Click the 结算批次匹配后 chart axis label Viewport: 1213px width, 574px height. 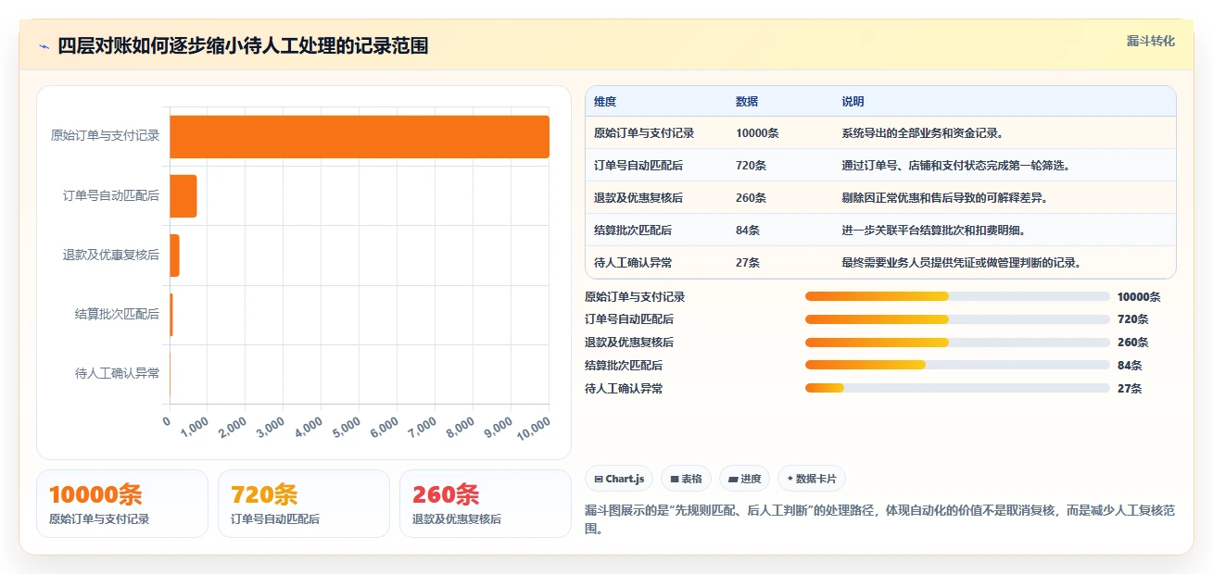click(x=117, y=314)
